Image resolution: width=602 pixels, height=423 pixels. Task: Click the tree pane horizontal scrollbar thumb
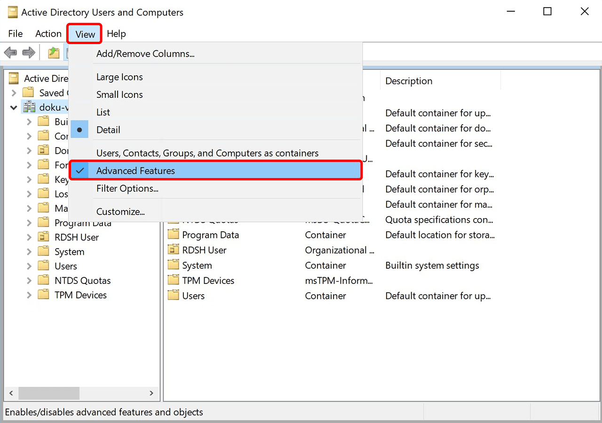49,393
